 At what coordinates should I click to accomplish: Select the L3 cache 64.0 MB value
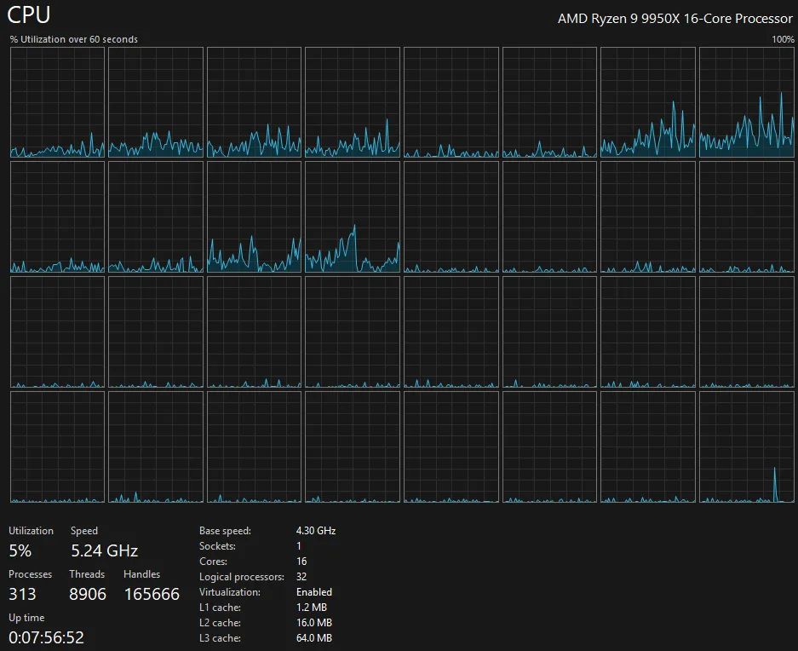(314, 638)
